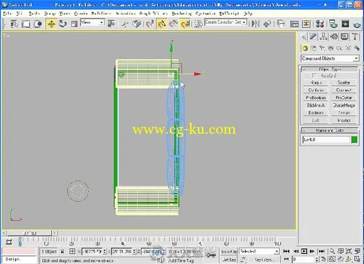This screenshot has height=264, width=364.
Task: Select the Helpers category icon
Action: coord(339,48)
